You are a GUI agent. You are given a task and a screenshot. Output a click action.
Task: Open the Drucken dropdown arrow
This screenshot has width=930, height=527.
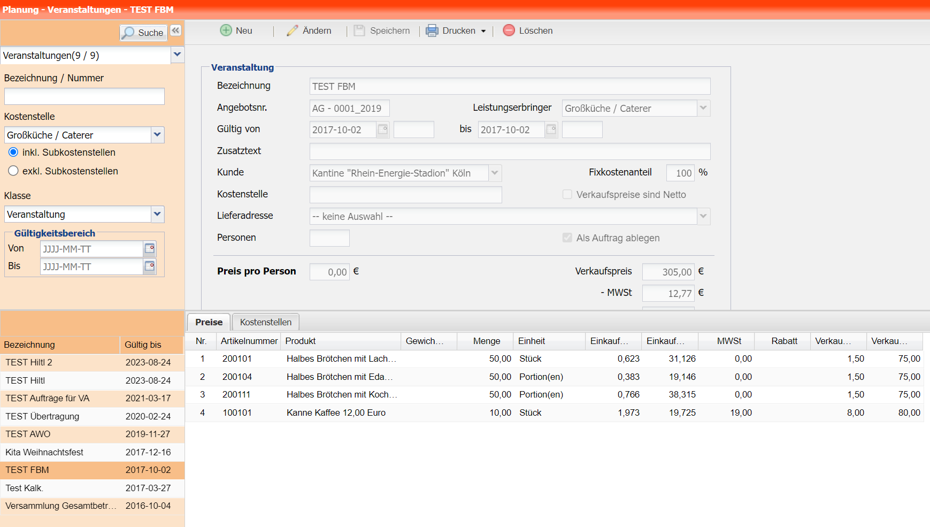point(483,31)
